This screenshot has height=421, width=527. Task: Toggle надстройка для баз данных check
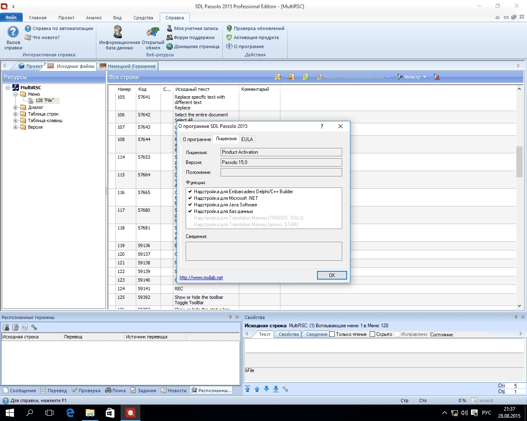tap(190, 211)
